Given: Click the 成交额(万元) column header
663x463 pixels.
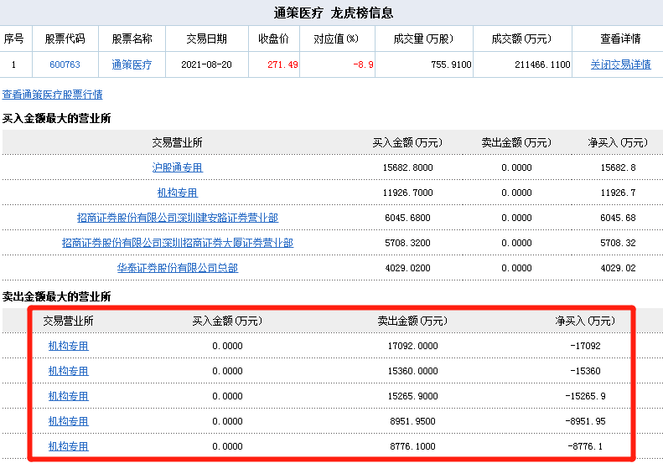Looking at the screenshot, I should pyautogui.click(x=521, y=39).
